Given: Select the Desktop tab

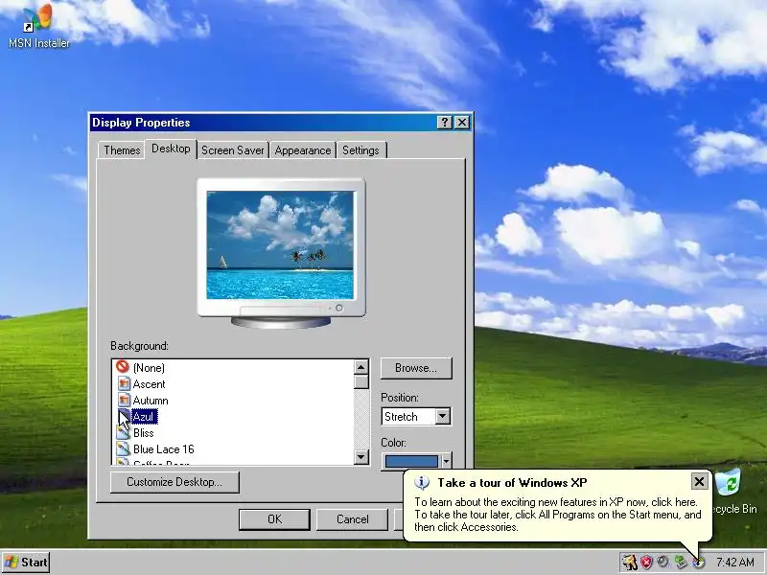Looking at the screenshot, I should pos(171,149).
